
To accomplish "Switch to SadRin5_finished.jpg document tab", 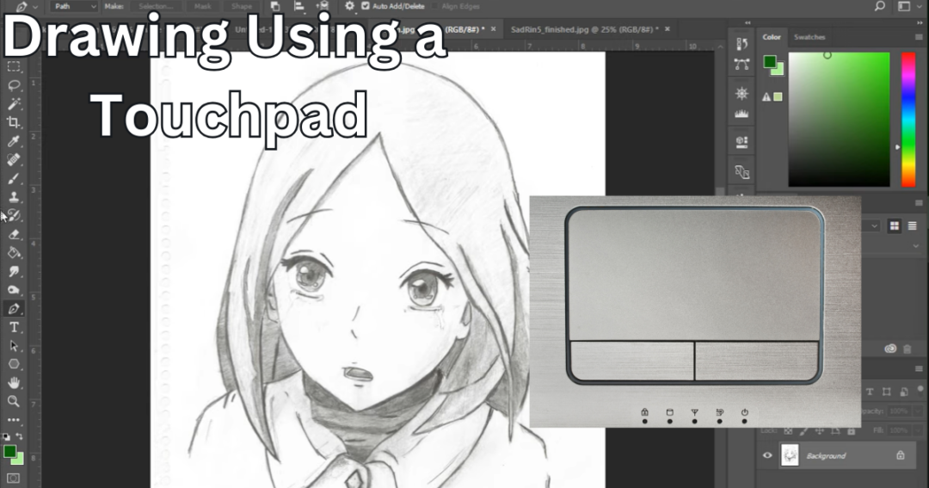I will coord(584,29).
